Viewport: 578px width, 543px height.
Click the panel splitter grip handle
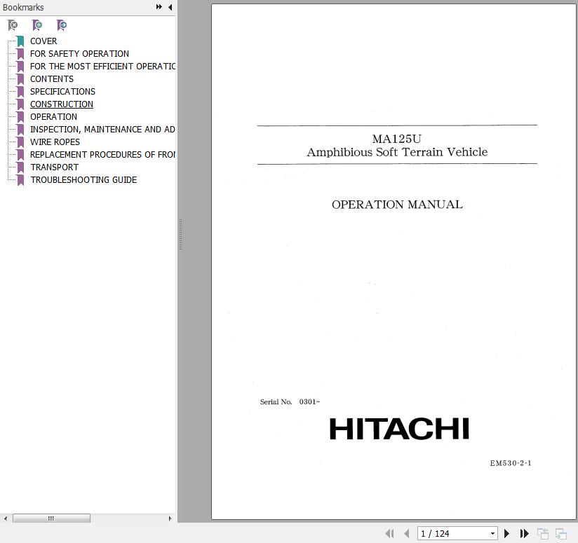click(181, 234)
